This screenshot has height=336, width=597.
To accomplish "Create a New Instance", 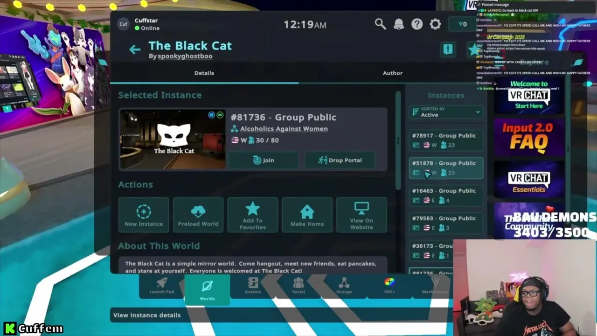I will click(x=144, y=215).
